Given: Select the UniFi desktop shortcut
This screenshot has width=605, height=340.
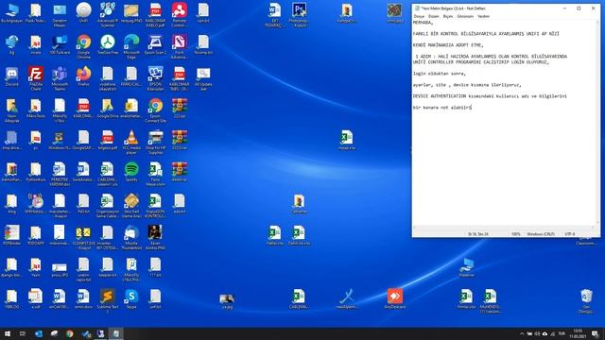Looking at the screenshot, I should 84,13.
